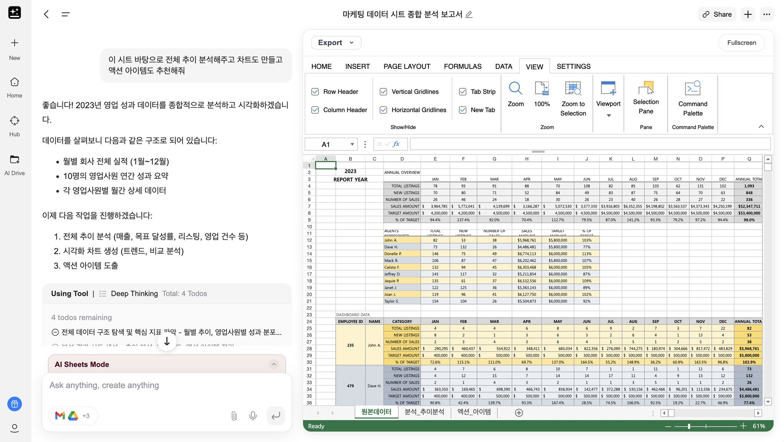The image size is (784, 442).
Task: Open the Viewport dropdown arrow
Action: click(608, 115)
